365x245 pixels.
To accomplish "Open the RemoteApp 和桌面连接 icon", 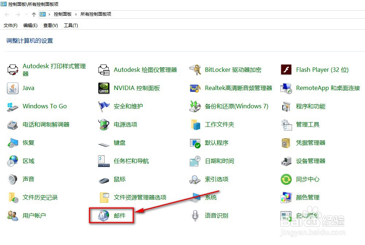I will [x=286, y=88].
